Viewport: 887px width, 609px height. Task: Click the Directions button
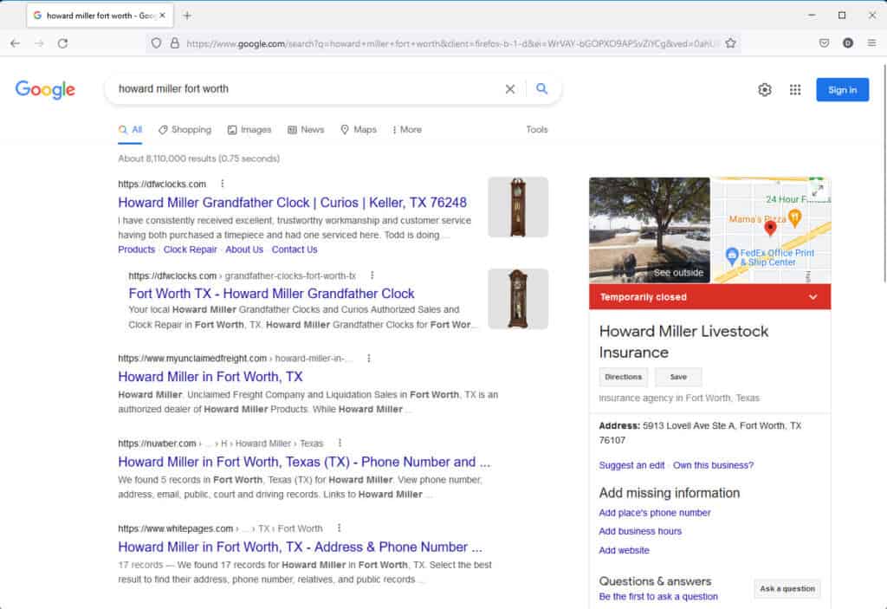pyautogui.click(x=624, y=377)
